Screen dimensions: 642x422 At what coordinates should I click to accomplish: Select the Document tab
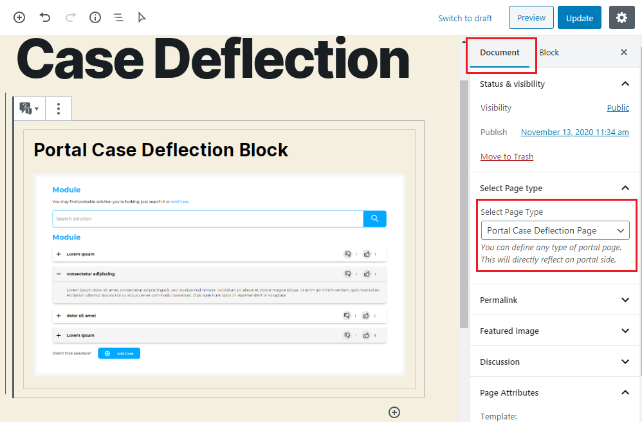[500, 53]
